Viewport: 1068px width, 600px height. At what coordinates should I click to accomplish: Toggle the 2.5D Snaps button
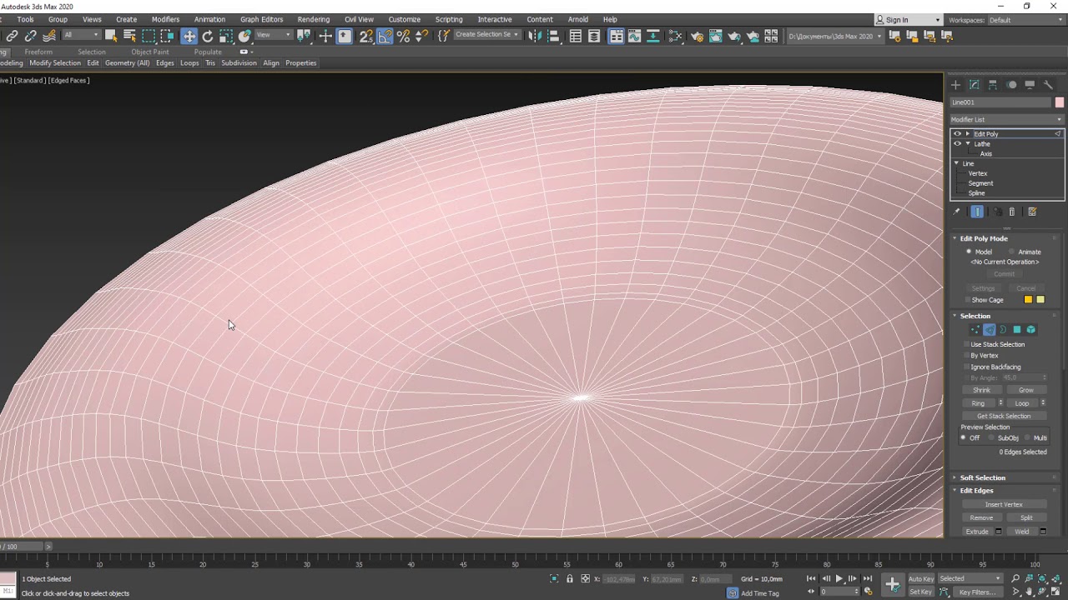[365, 36]
